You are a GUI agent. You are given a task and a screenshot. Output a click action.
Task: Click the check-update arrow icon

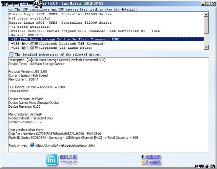pos(143,157)
